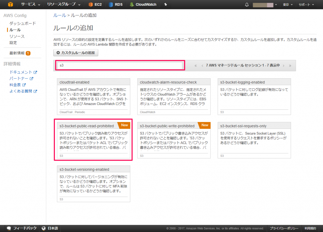323x232 pixels.
Task: Go to the previous page of rules
Action: (202, 66)
